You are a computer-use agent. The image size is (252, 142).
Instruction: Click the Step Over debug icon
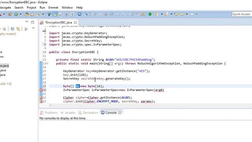(123, 14)
